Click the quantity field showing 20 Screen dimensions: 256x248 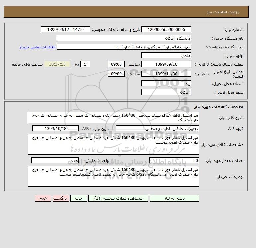pos(174,160)
